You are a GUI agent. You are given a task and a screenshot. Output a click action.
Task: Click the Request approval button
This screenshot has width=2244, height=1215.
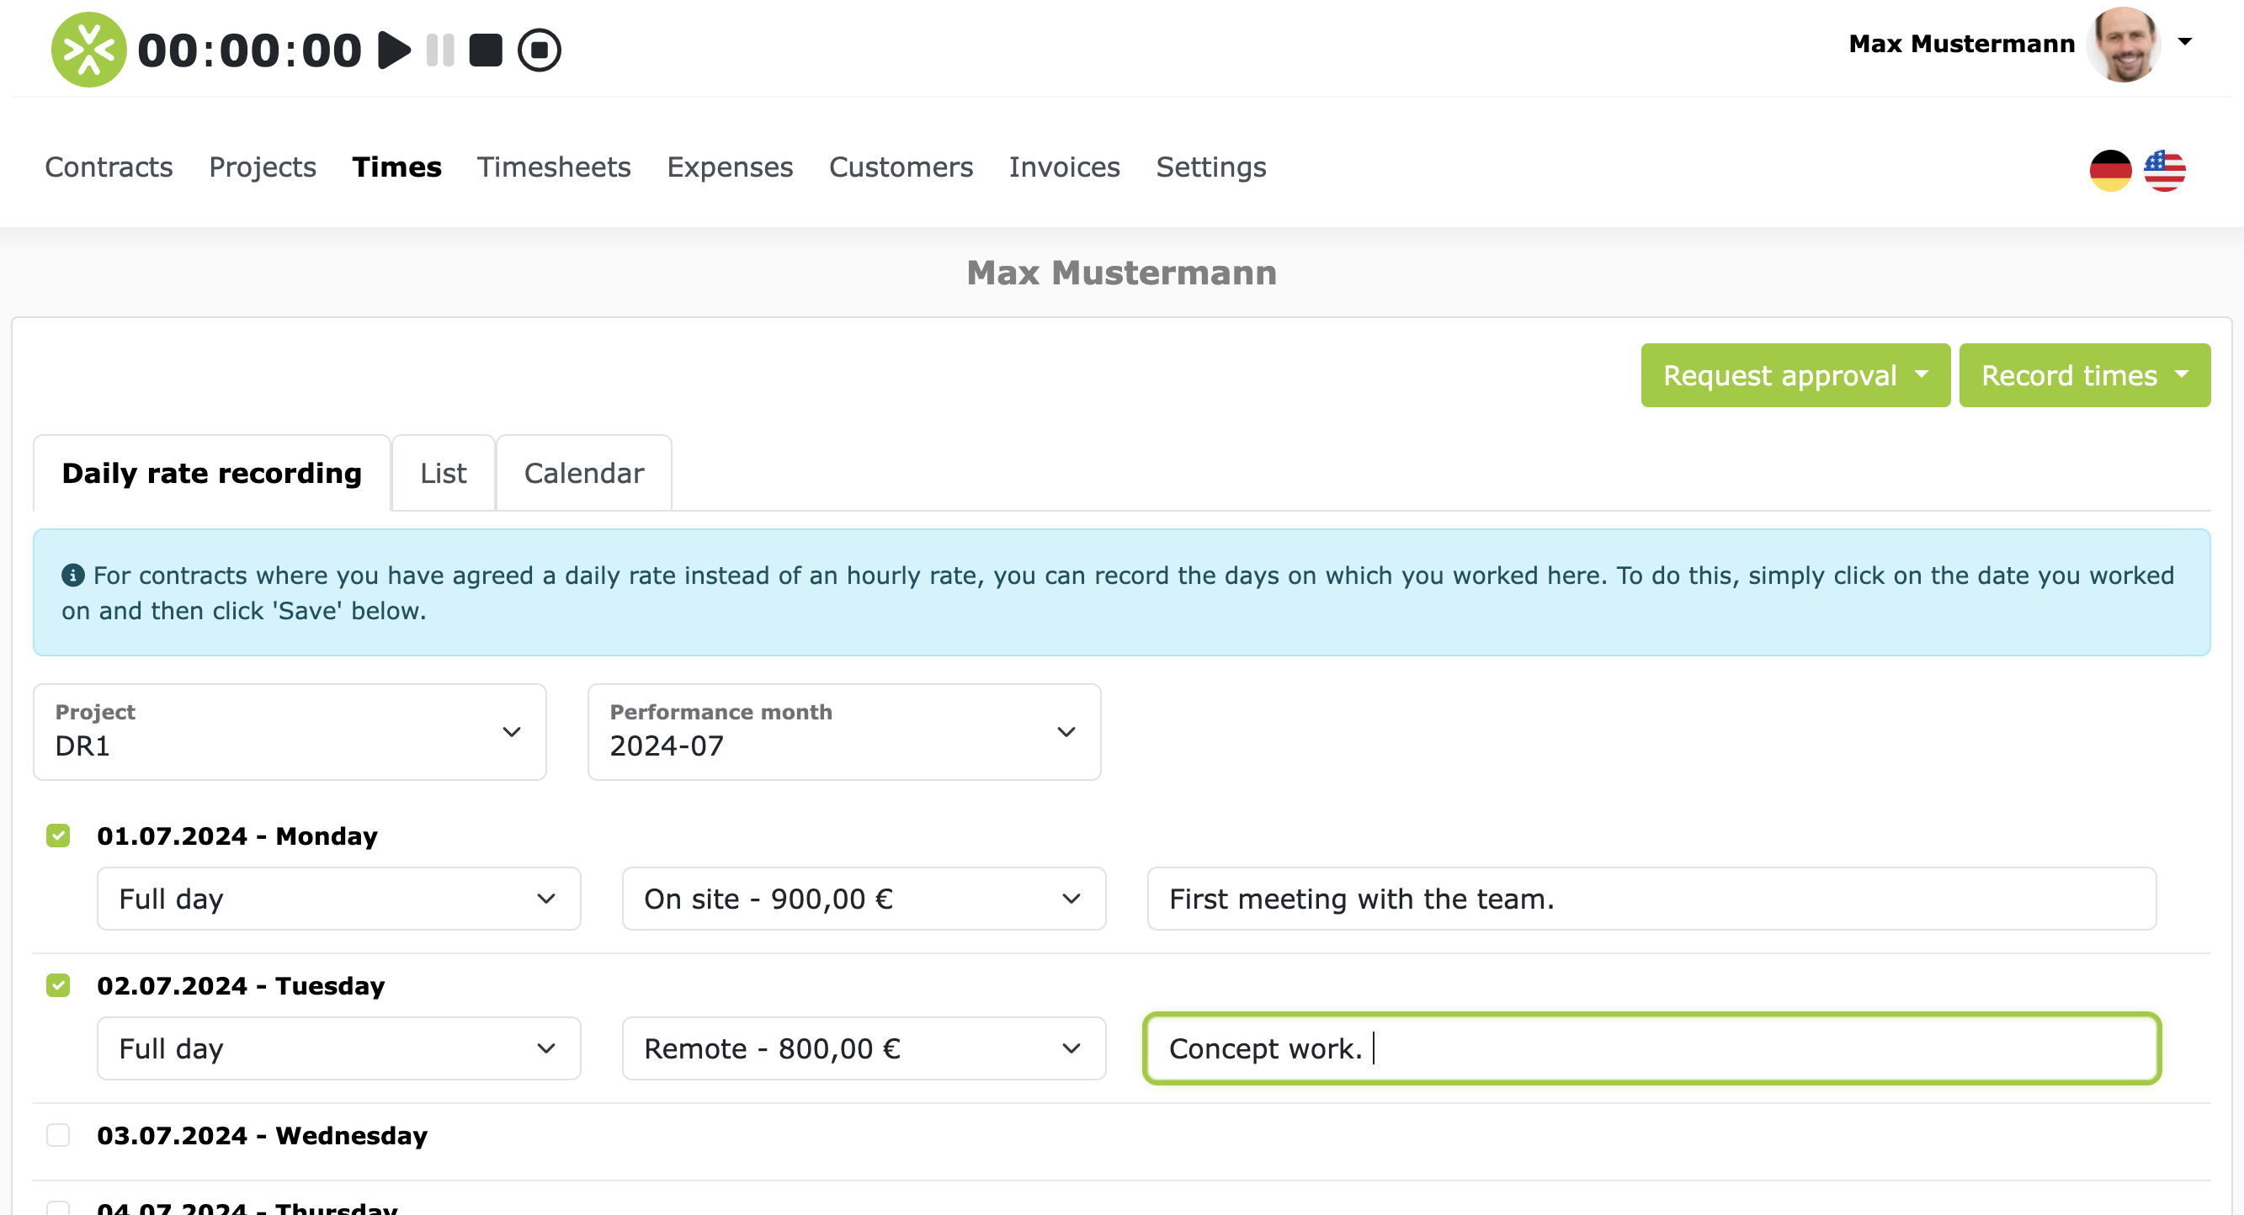pyautogui.click(x=1795, y=374)
